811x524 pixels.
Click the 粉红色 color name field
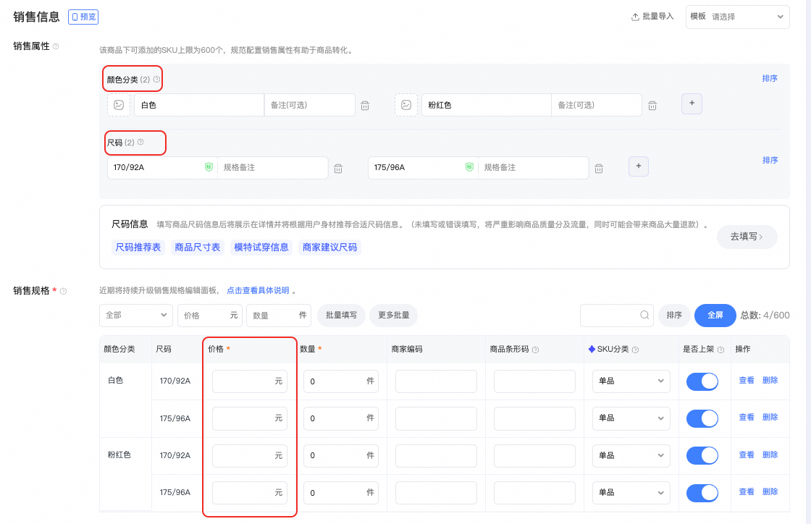[x=486, y=105]
